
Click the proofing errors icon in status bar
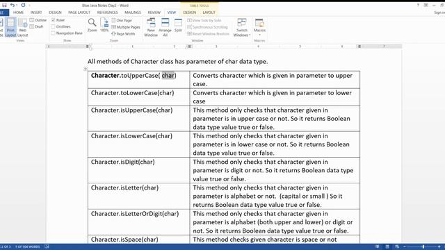[47, 247]
